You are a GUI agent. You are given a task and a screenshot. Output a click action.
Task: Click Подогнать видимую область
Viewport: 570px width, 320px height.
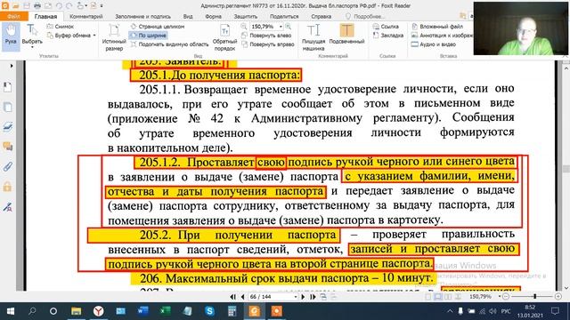(169, 44)
